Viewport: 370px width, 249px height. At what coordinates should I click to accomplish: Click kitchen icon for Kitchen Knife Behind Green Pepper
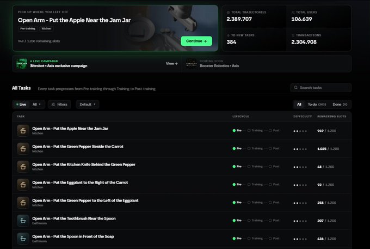pyautogui.click(x=23, y=167)
